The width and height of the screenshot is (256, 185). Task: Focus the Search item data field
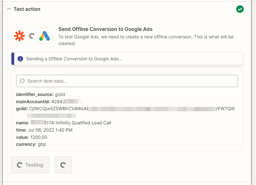(127, 81)
